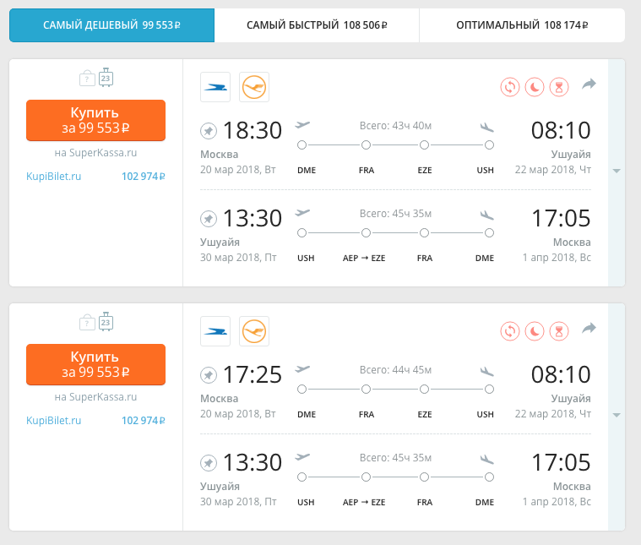Click the airport change icon in first ticket

tap(509, 86)
